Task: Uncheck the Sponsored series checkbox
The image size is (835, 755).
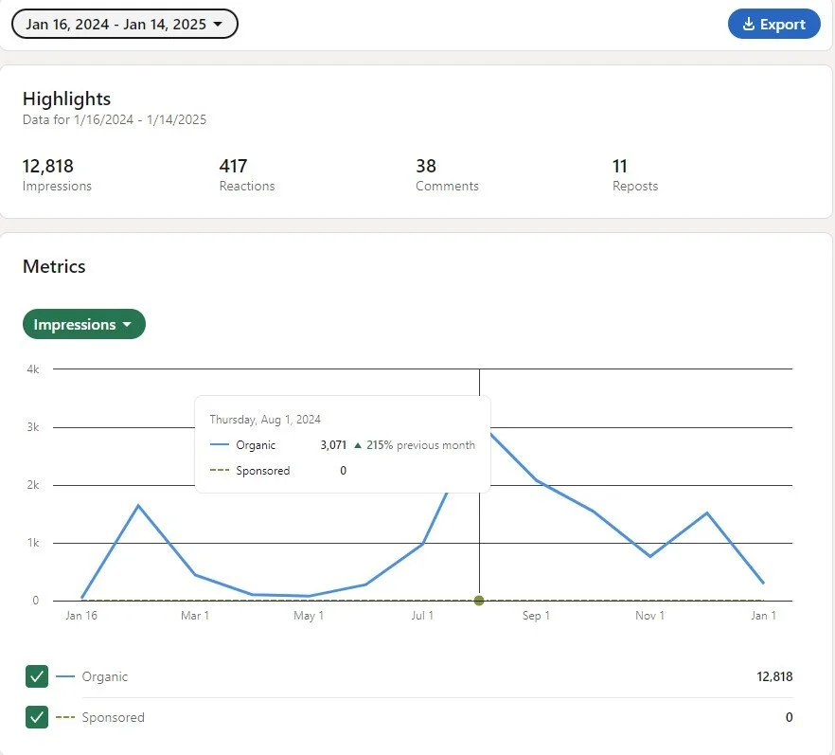Action: (x=37, y=717)
